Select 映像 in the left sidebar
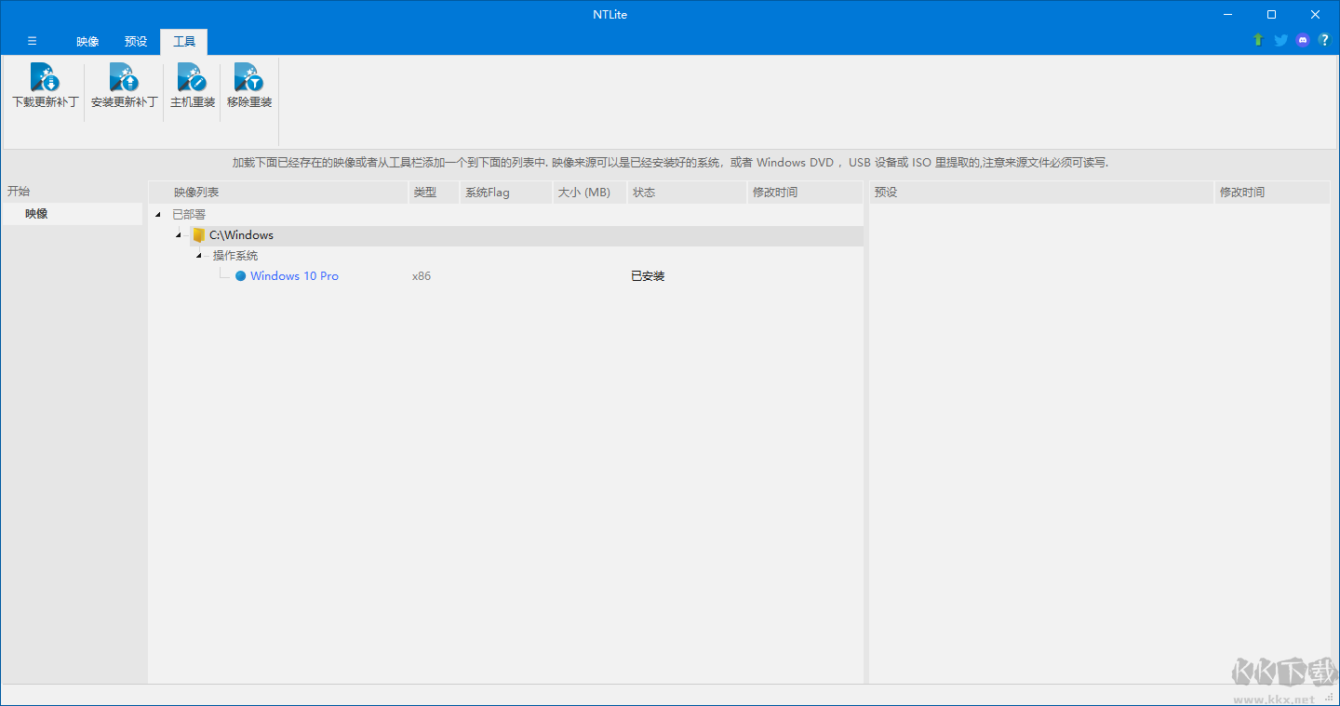 [x=72, y=214]
